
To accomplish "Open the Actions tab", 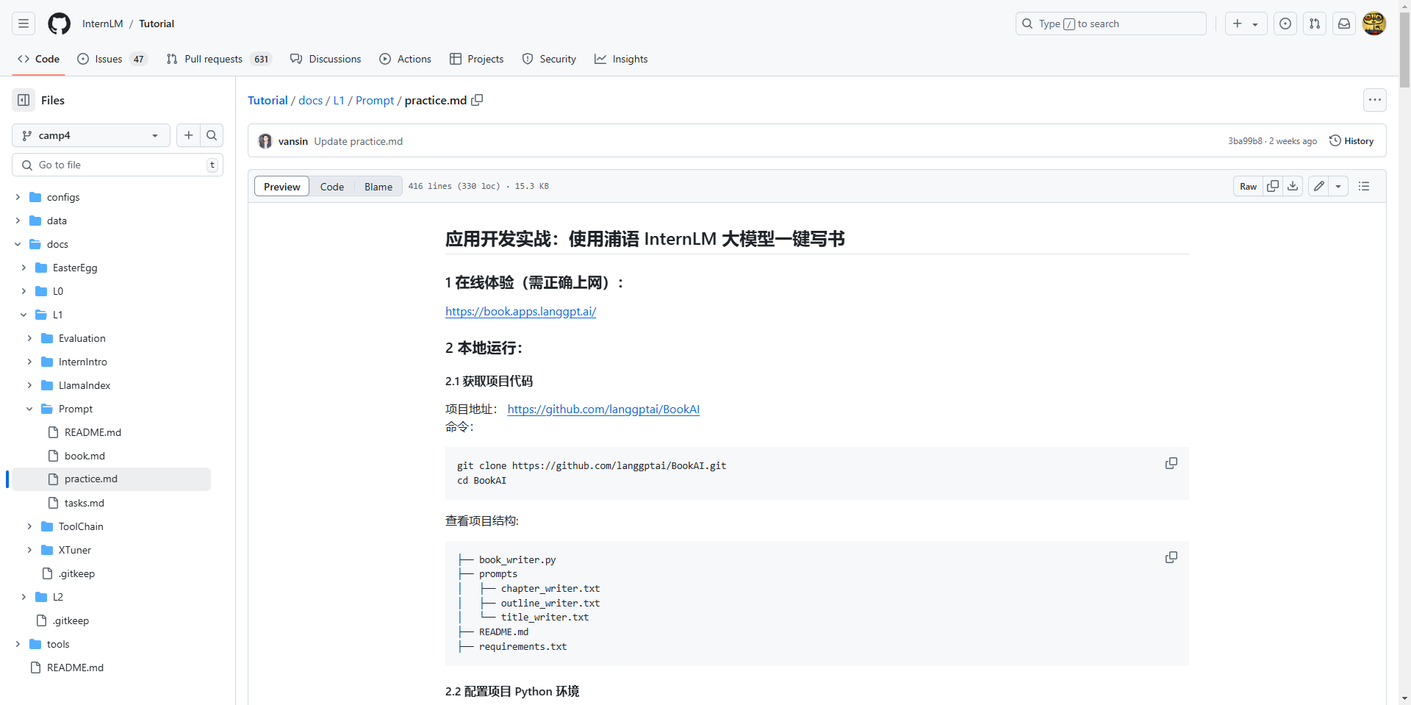I will (x=406, y=59).
